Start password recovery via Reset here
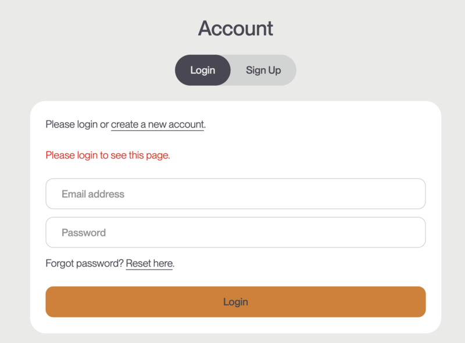The width and height of the screenshot is (465, 343). 149,263
